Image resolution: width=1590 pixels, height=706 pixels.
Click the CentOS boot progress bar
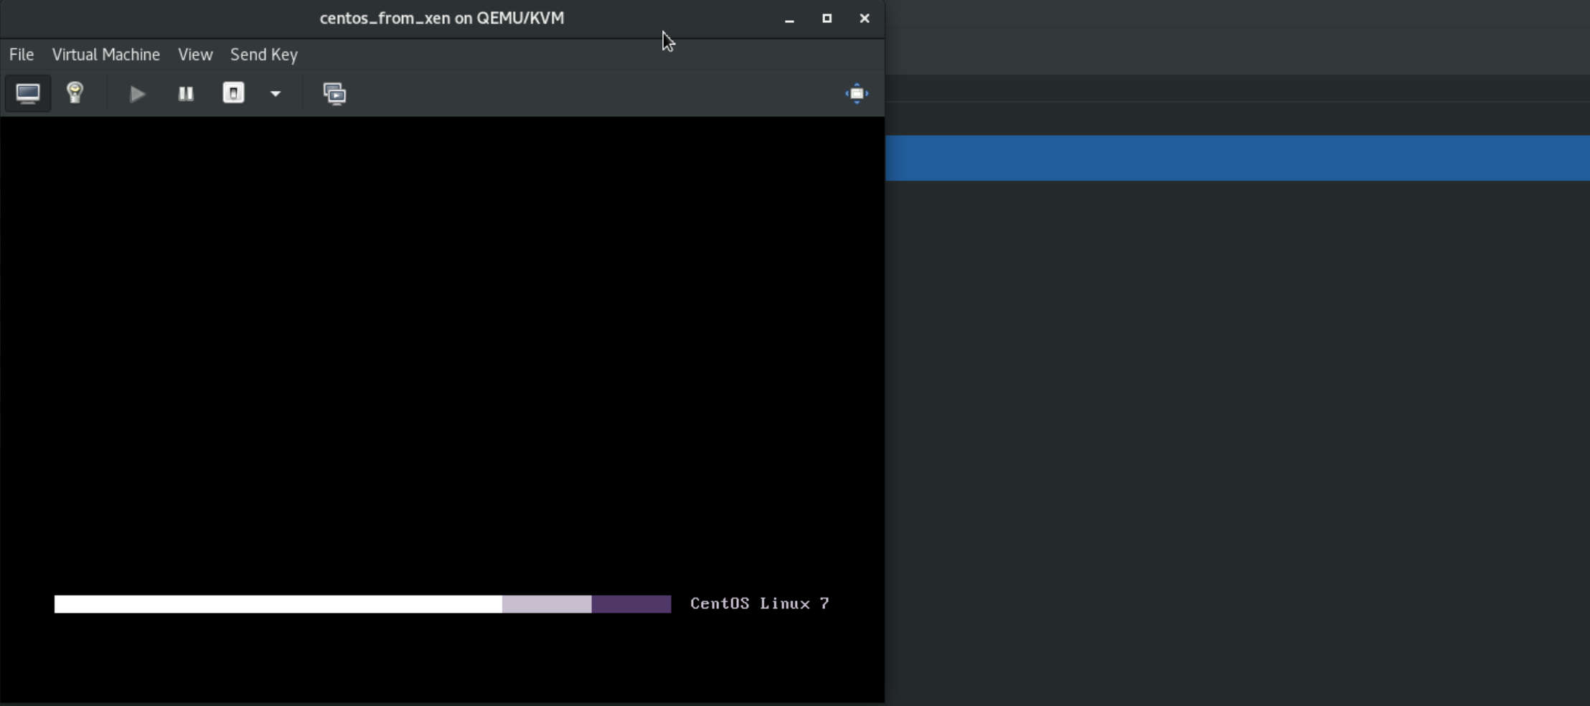tap(363, 604)
